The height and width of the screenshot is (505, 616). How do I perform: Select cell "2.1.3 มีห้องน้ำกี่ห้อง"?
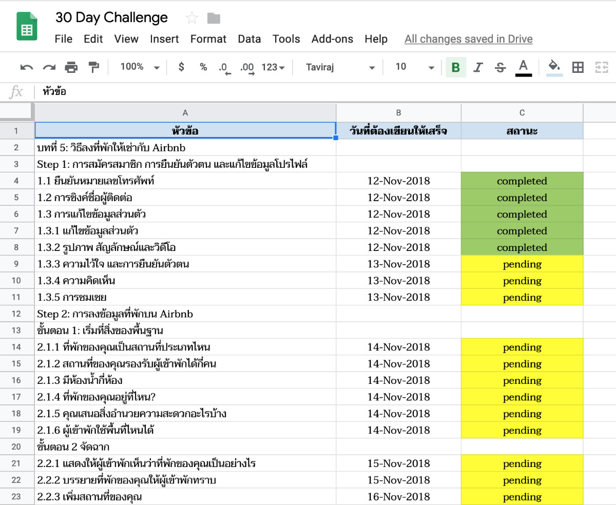pos(185,380)
